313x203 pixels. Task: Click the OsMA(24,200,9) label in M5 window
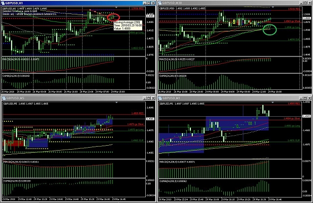17,181
